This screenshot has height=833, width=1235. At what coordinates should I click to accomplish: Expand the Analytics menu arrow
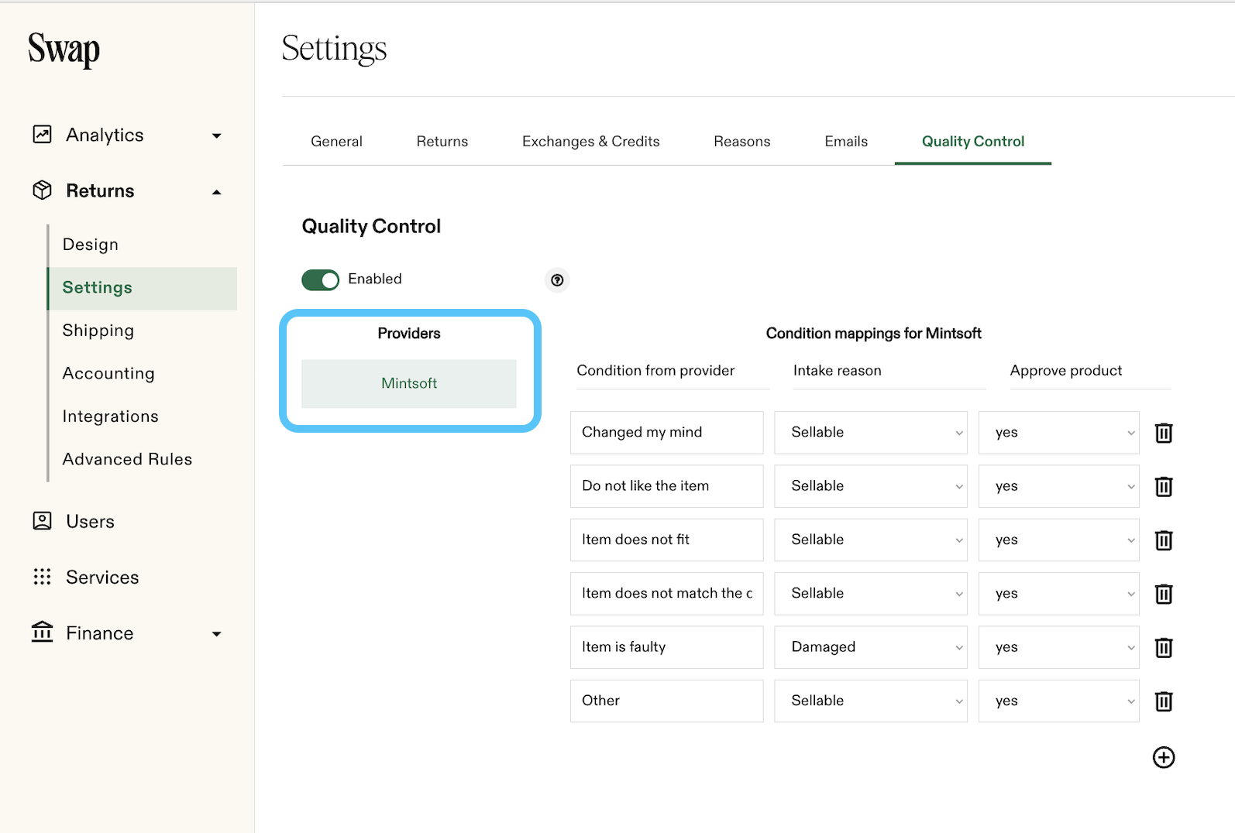click(x=217, y=135)
